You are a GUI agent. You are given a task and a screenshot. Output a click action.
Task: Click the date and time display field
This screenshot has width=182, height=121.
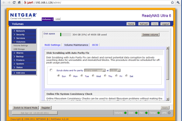[35, 113]
